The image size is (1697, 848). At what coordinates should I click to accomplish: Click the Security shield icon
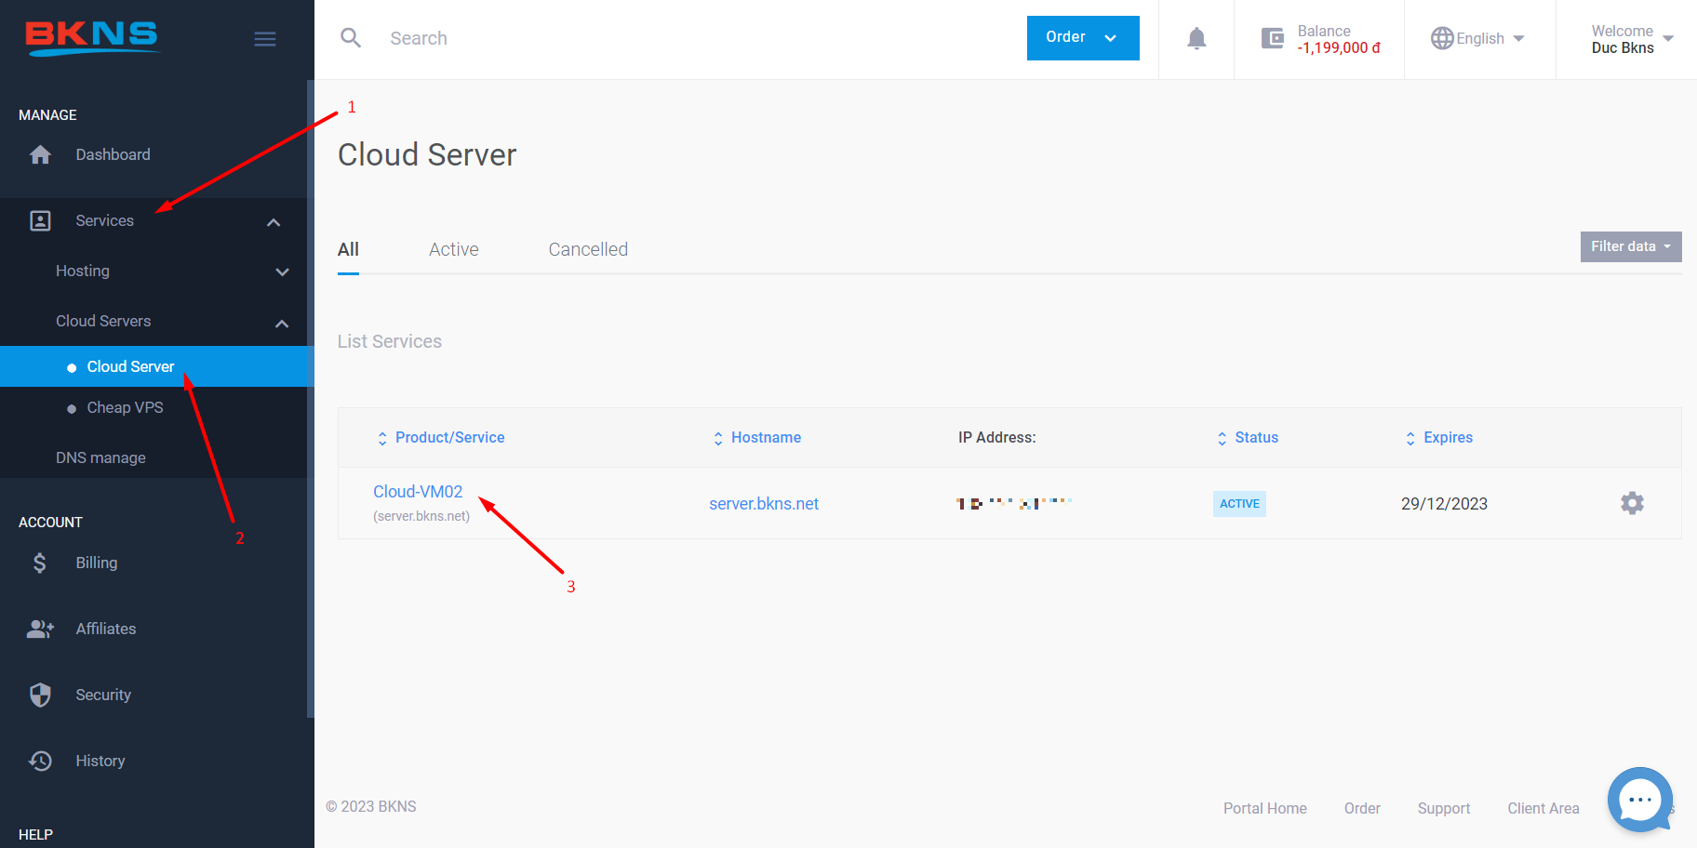40,695
